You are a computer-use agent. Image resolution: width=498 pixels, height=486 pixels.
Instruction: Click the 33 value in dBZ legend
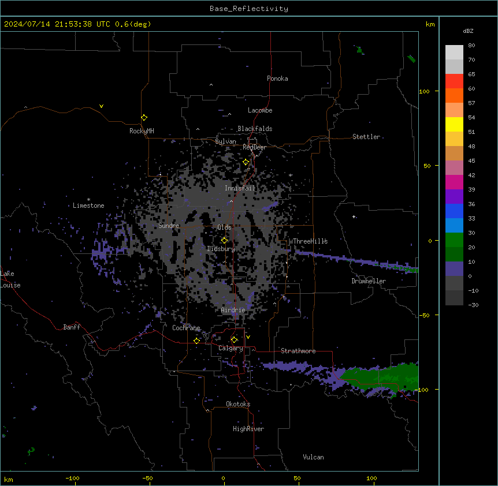tap(471, 218)
